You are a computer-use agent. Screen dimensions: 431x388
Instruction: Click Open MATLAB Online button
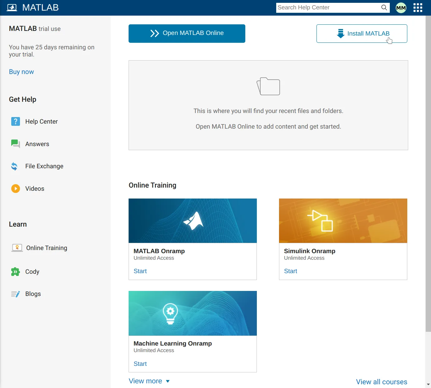pos(187,33)
